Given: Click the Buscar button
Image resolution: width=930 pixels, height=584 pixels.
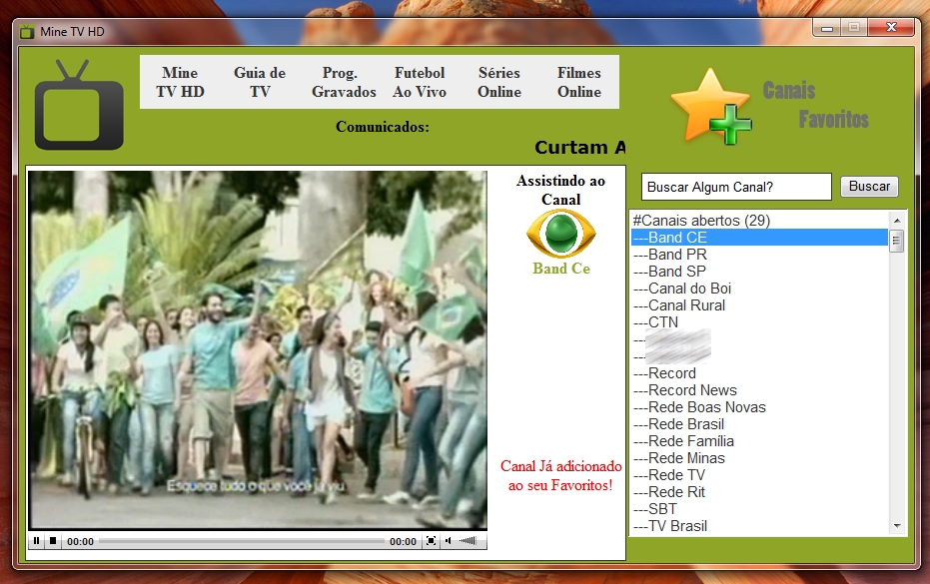Looking at the screenshot, I should [868, 186].
